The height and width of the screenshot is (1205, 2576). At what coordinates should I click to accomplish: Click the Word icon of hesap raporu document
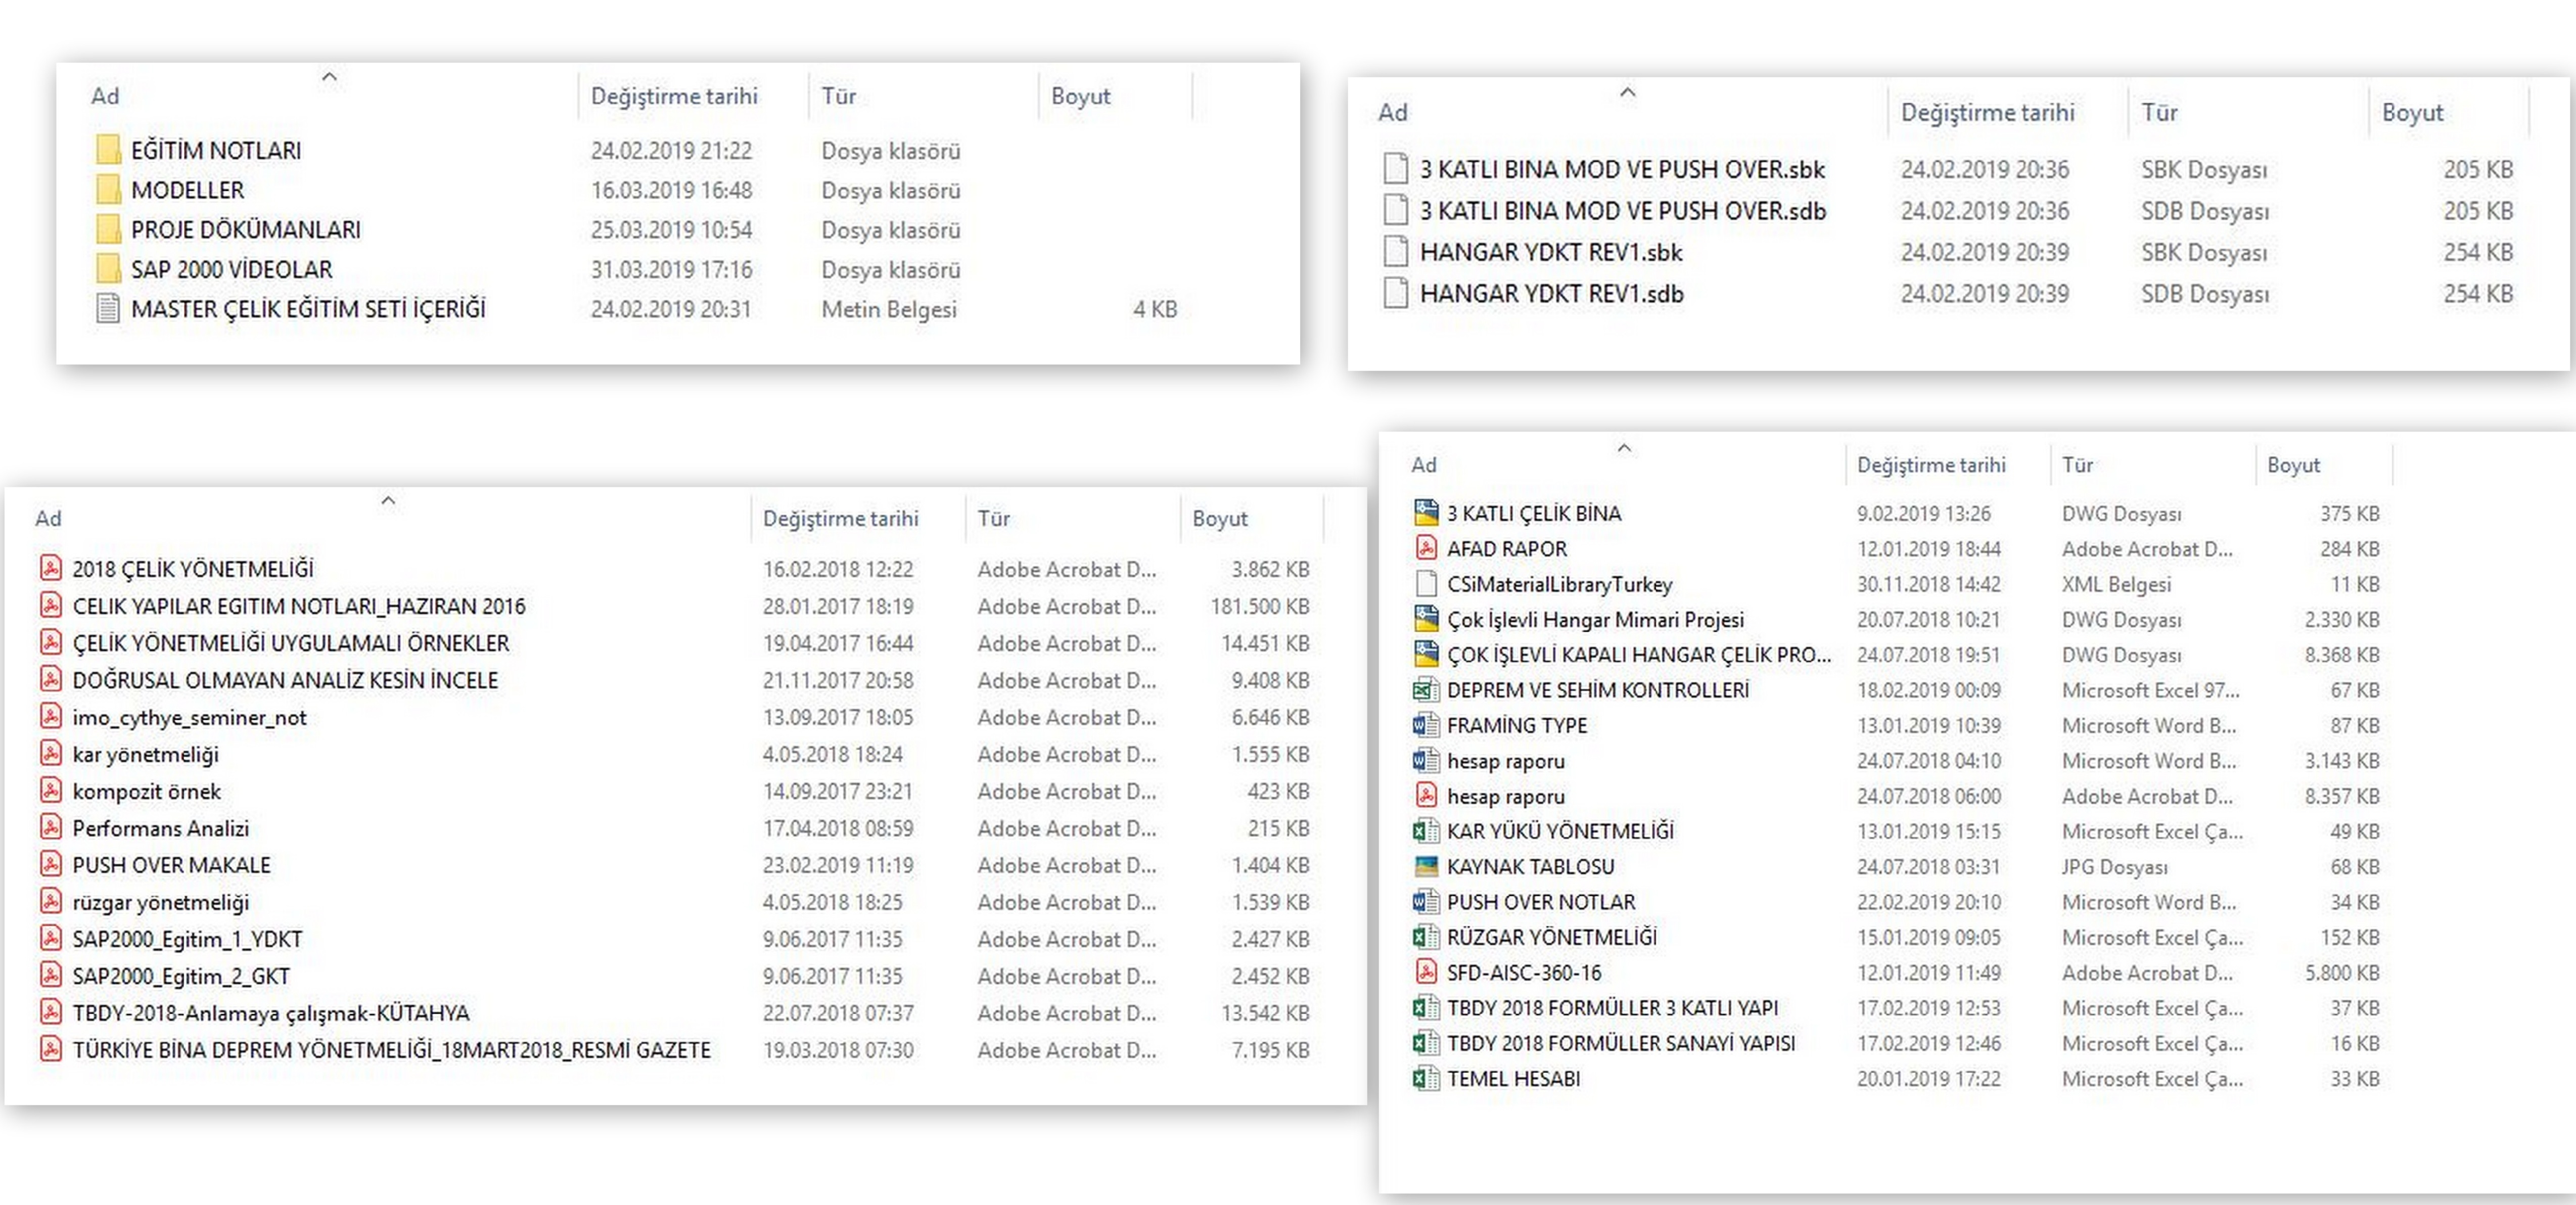pos(1426,760)
